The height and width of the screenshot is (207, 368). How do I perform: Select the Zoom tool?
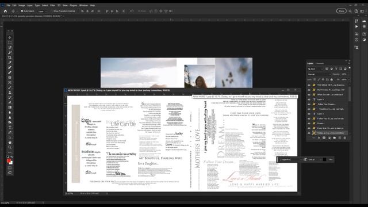click(10, 147)
